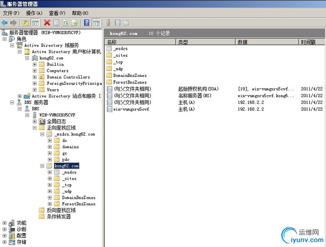Collapse the 正向查找区域 node
The width and height of the screenshot is (326, 247).
[35, 128]
